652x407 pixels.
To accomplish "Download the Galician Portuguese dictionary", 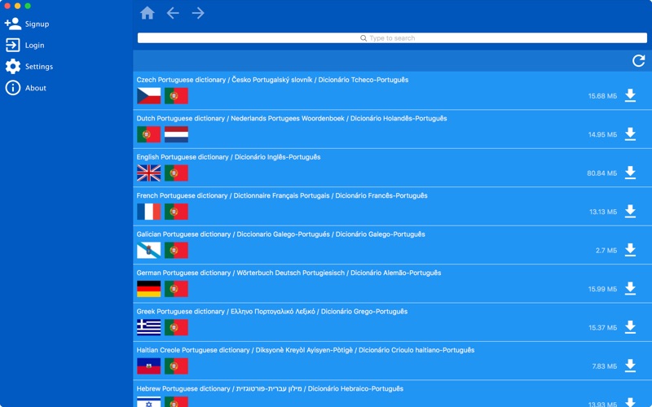I will point(630,250).
